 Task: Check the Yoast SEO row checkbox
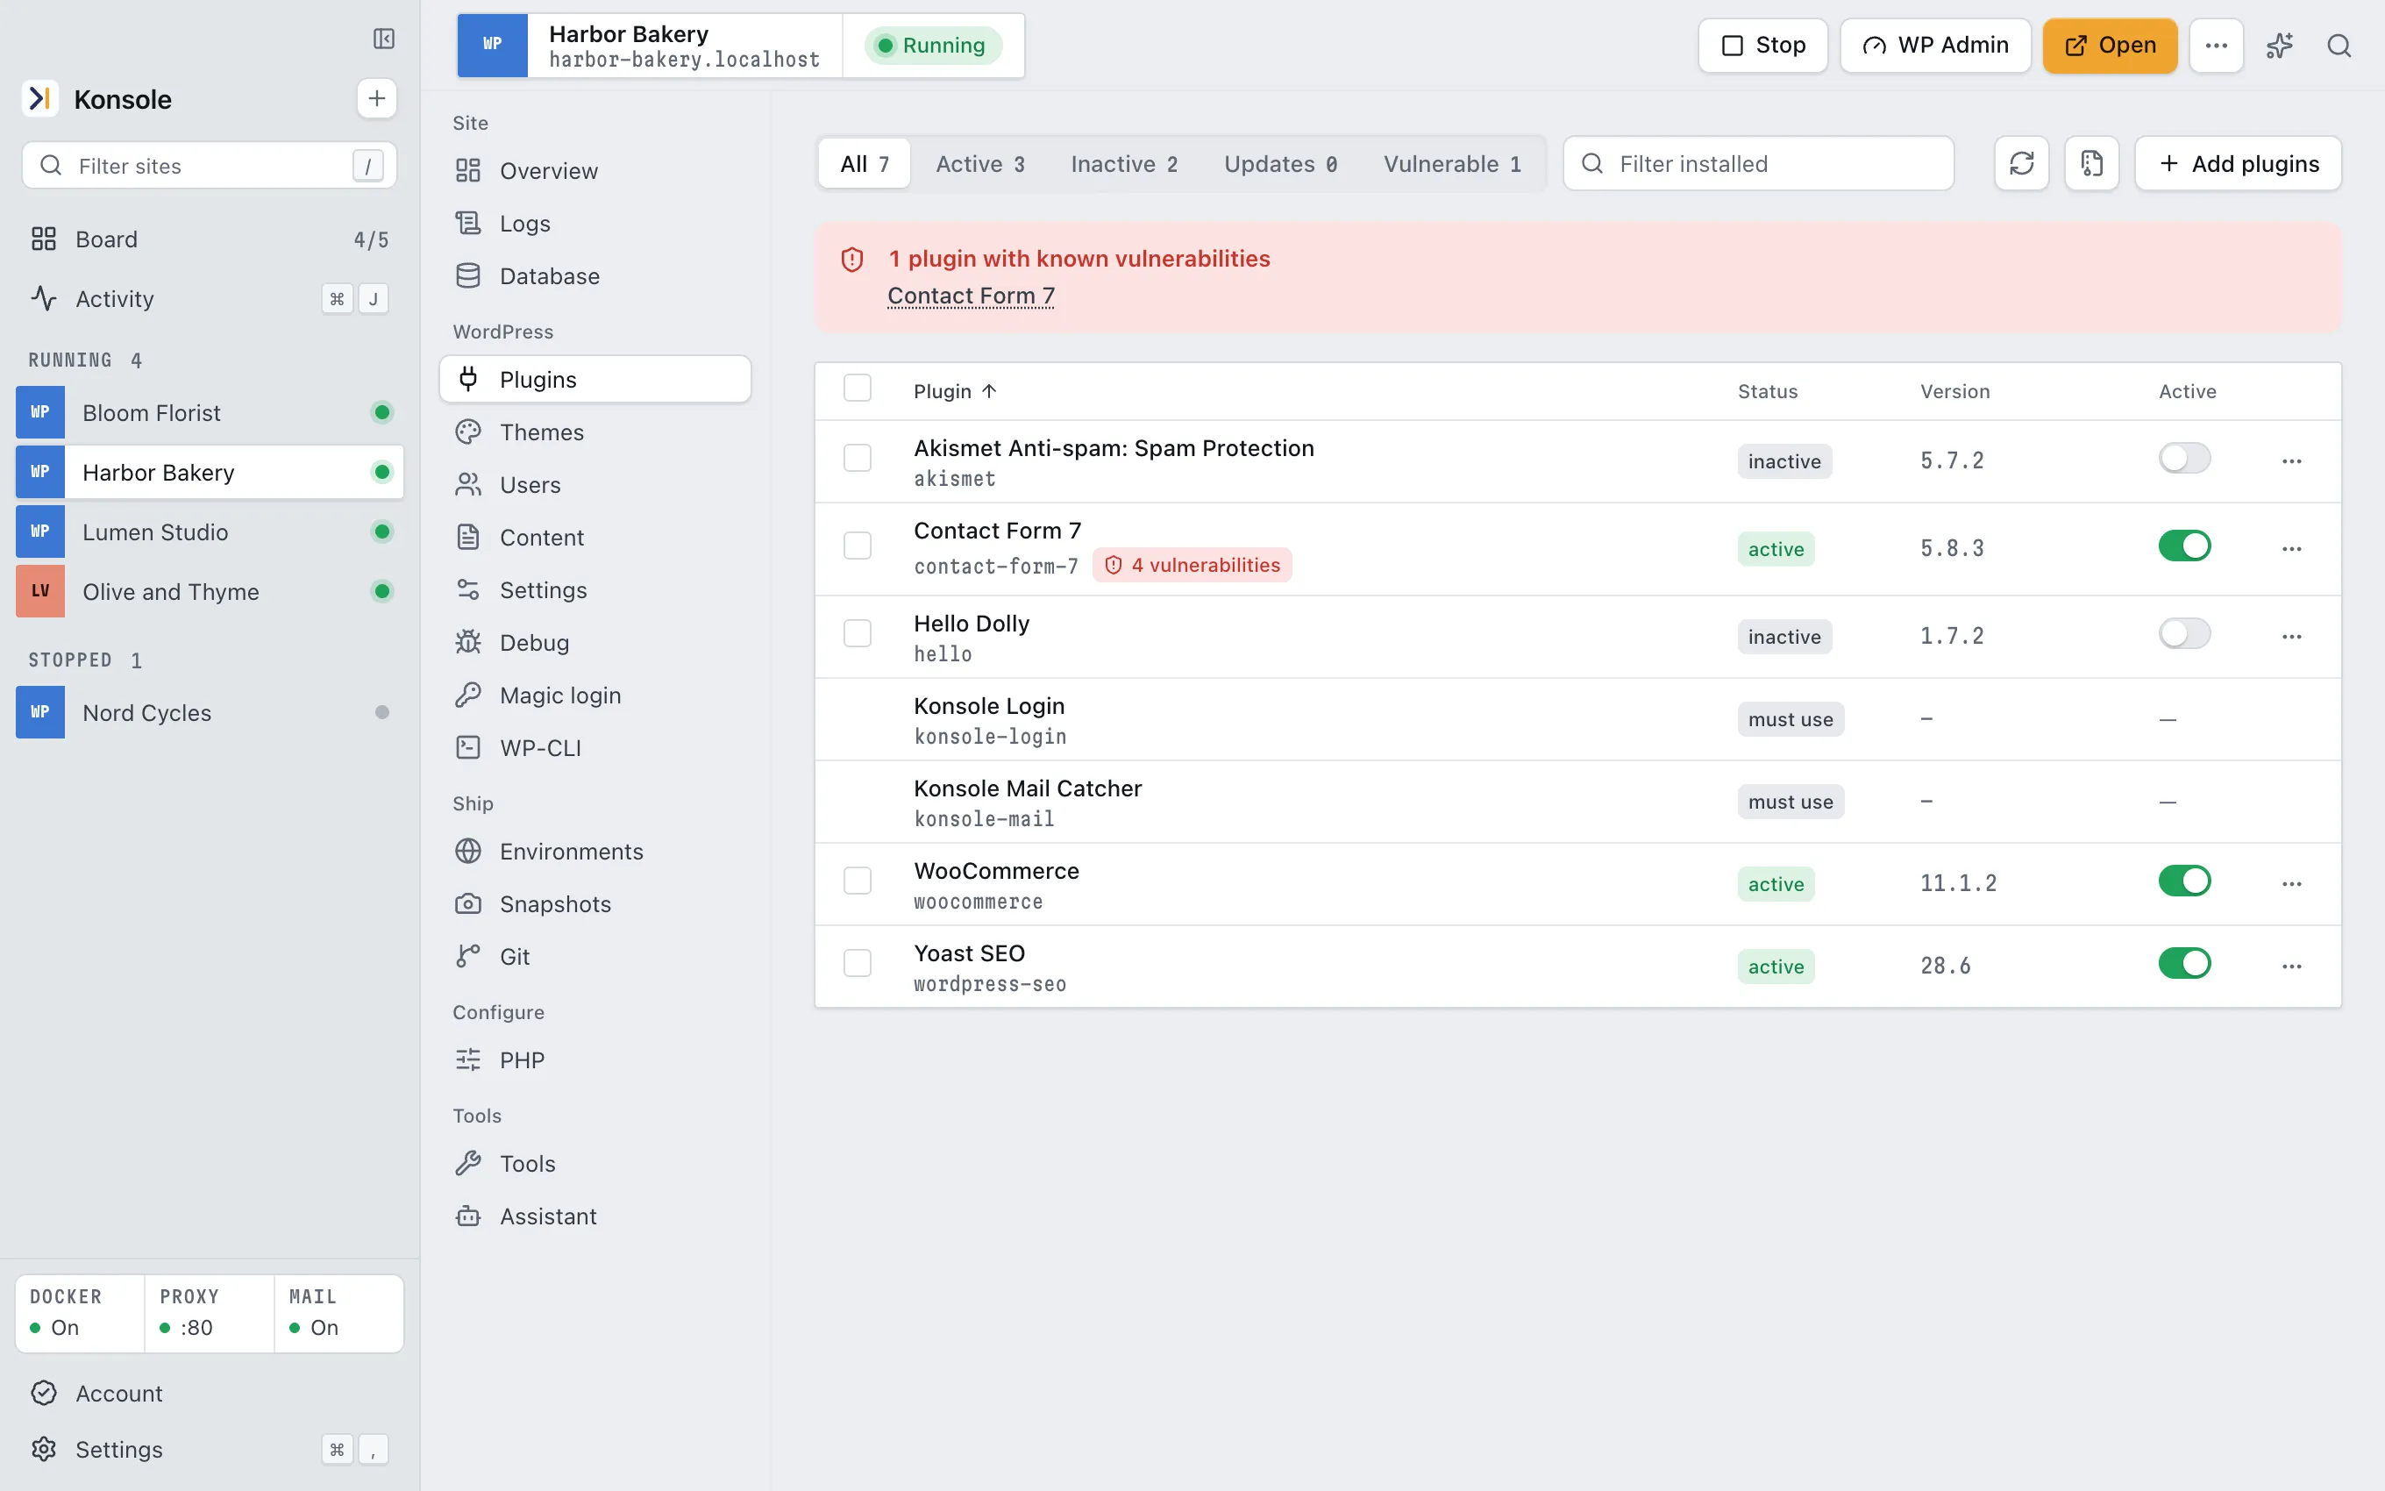tap(858, 962)
